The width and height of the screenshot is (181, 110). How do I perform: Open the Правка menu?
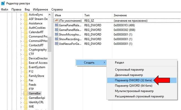coord(16,9)
